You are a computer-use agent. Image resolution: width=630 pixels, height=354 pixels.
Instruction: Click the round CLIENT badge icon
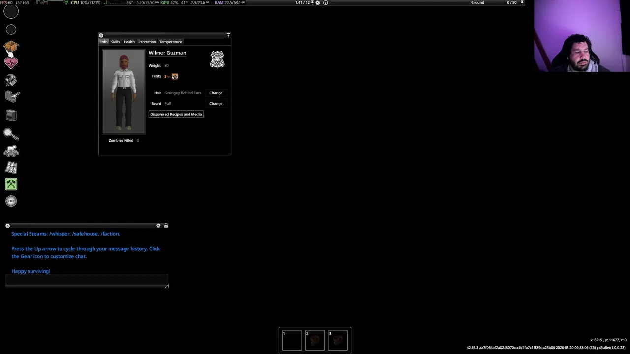[11, 201]
